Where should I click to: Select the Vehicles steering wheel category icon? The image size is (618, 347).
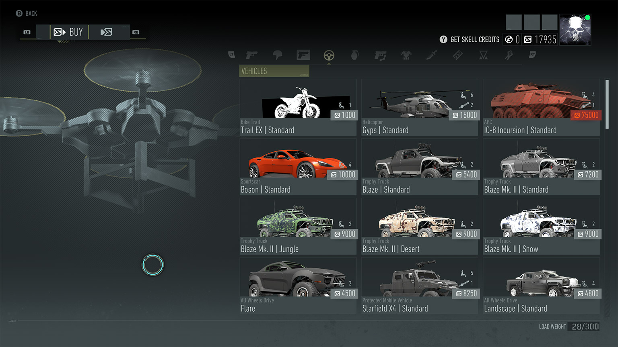click(x=329, y=55)
